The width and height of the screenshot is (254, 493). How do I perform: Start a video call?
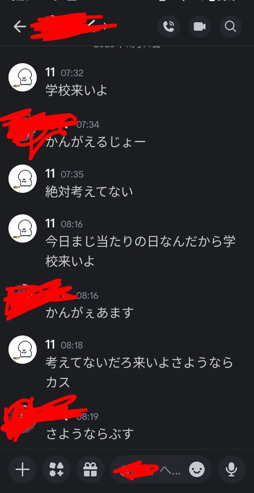point(200,26)
